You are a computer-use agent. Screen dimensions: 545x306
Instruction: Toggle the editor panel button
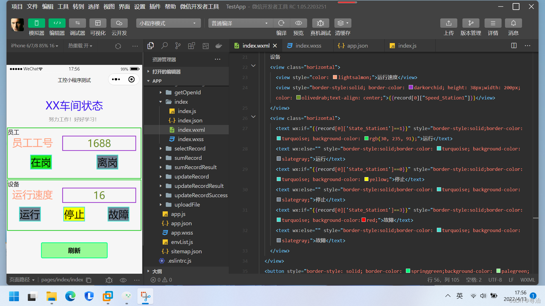[57, 23]
